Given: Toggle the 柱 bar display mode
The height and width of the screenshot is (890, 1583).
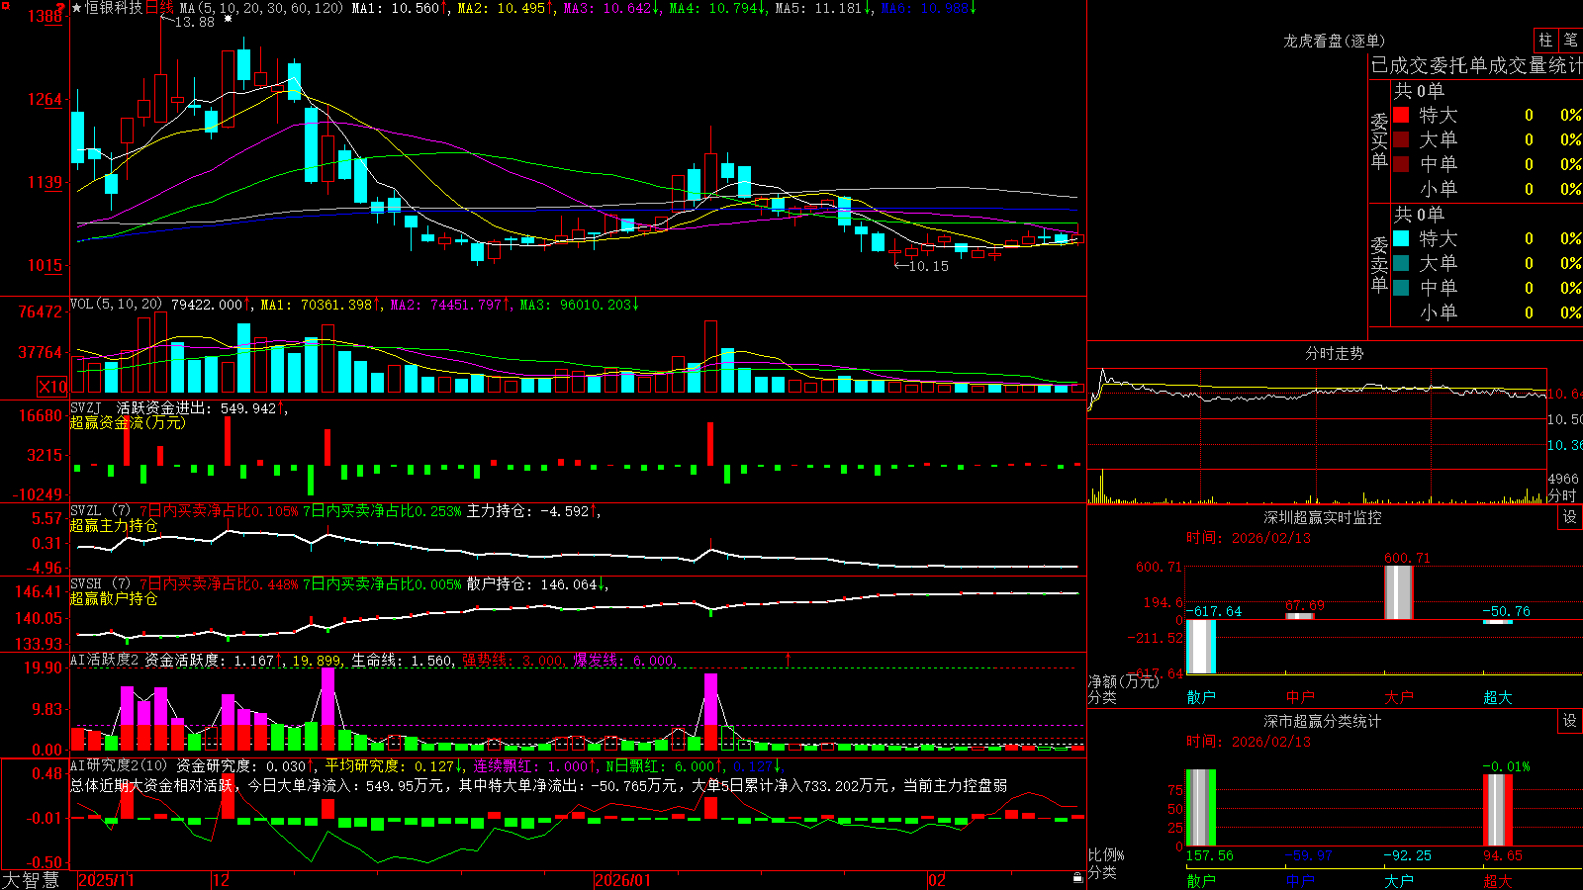Looking at the screenshot, I should point(1545,40).
